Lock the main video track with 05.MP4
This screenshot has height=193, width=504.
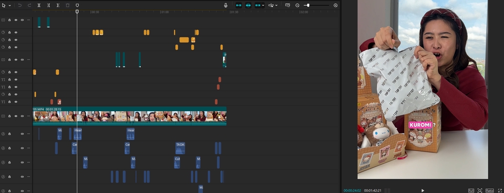pos(9,116)
